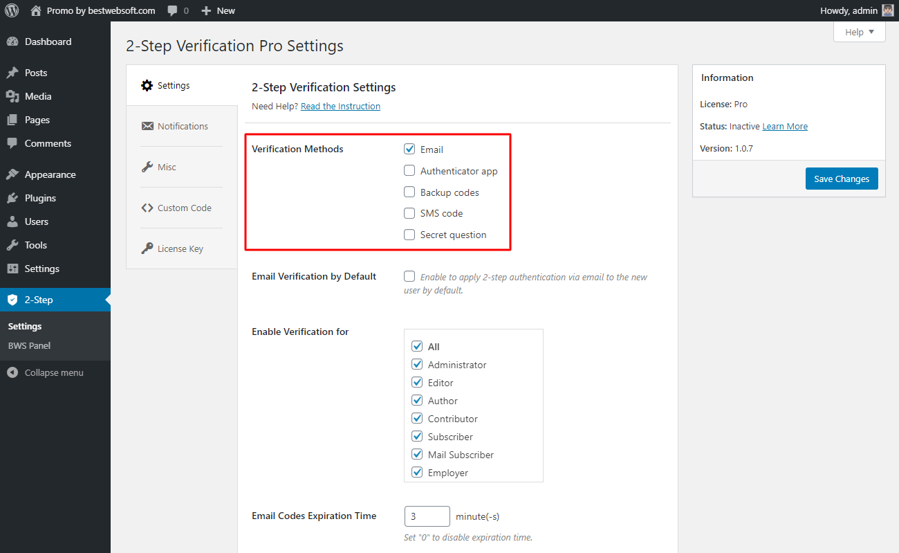Click the WordPress logo icon
This screenshot has width=899, height=553.
(x=12, y=10)
